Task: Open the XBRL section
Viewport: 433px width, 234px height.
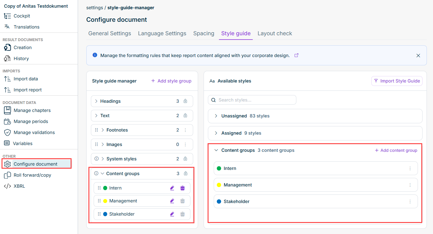Action: pos(19,186)
